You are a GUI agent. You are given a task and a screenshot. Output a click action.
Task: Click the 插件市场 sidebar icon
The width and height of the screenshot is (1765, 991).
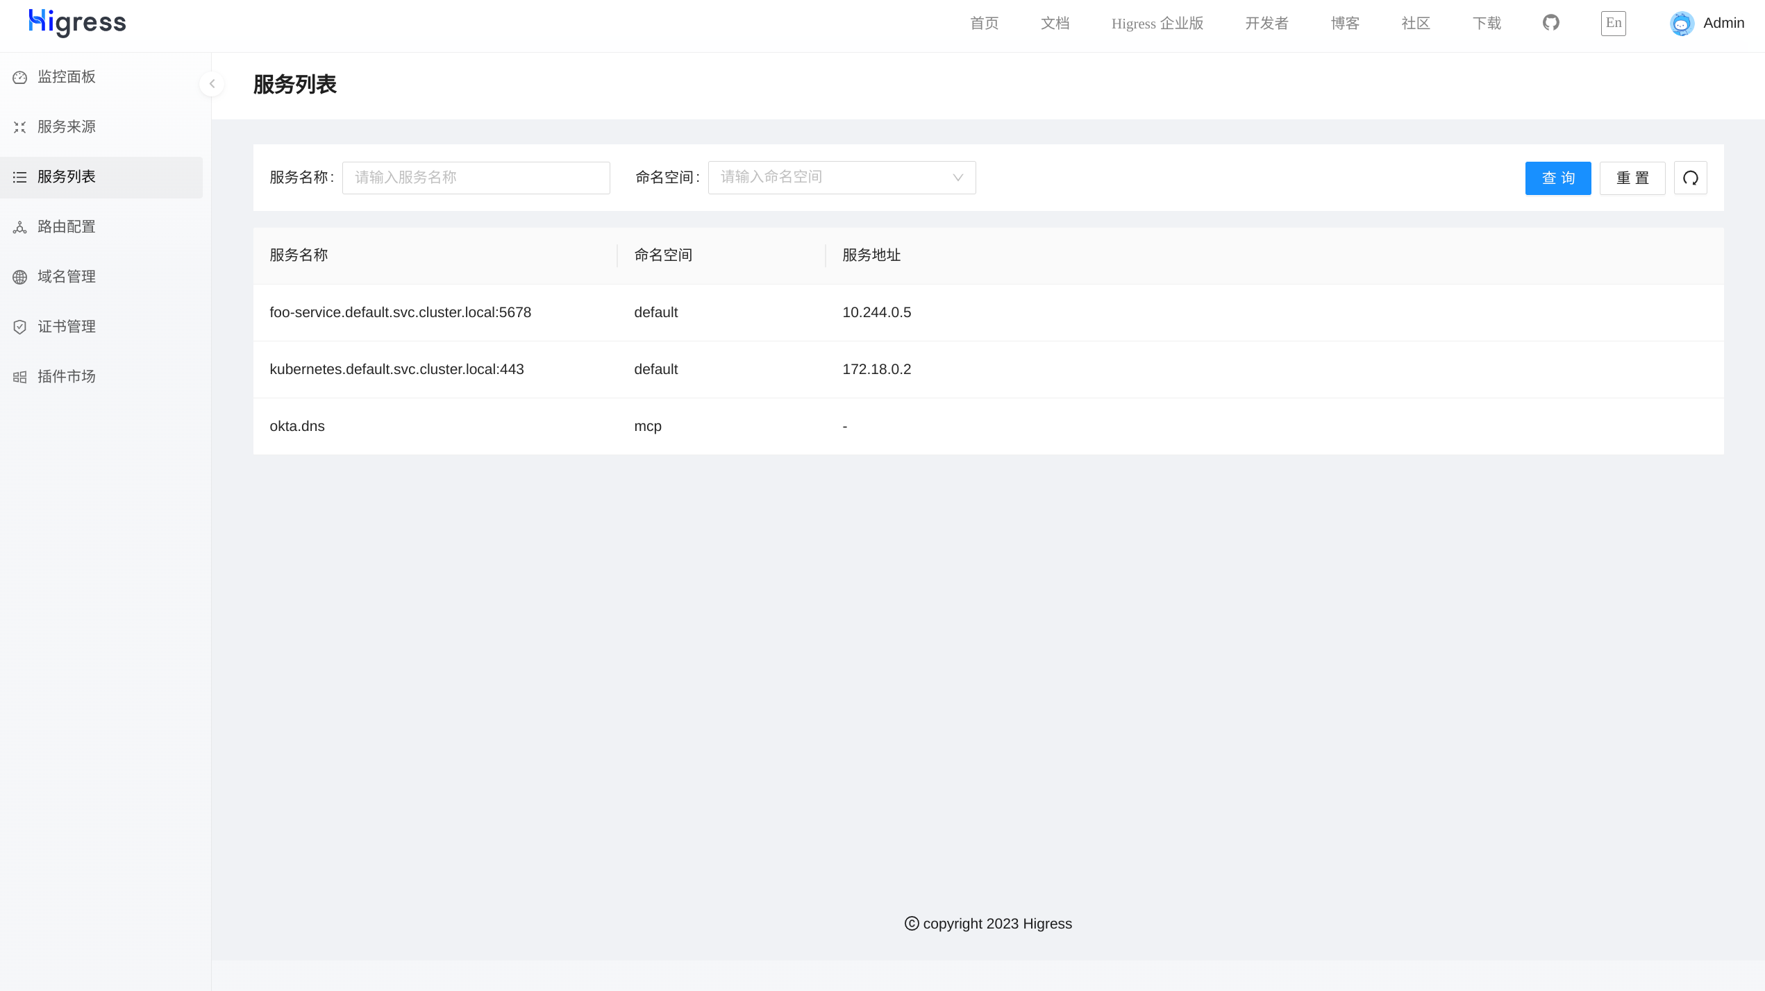[x=19, y=377]
